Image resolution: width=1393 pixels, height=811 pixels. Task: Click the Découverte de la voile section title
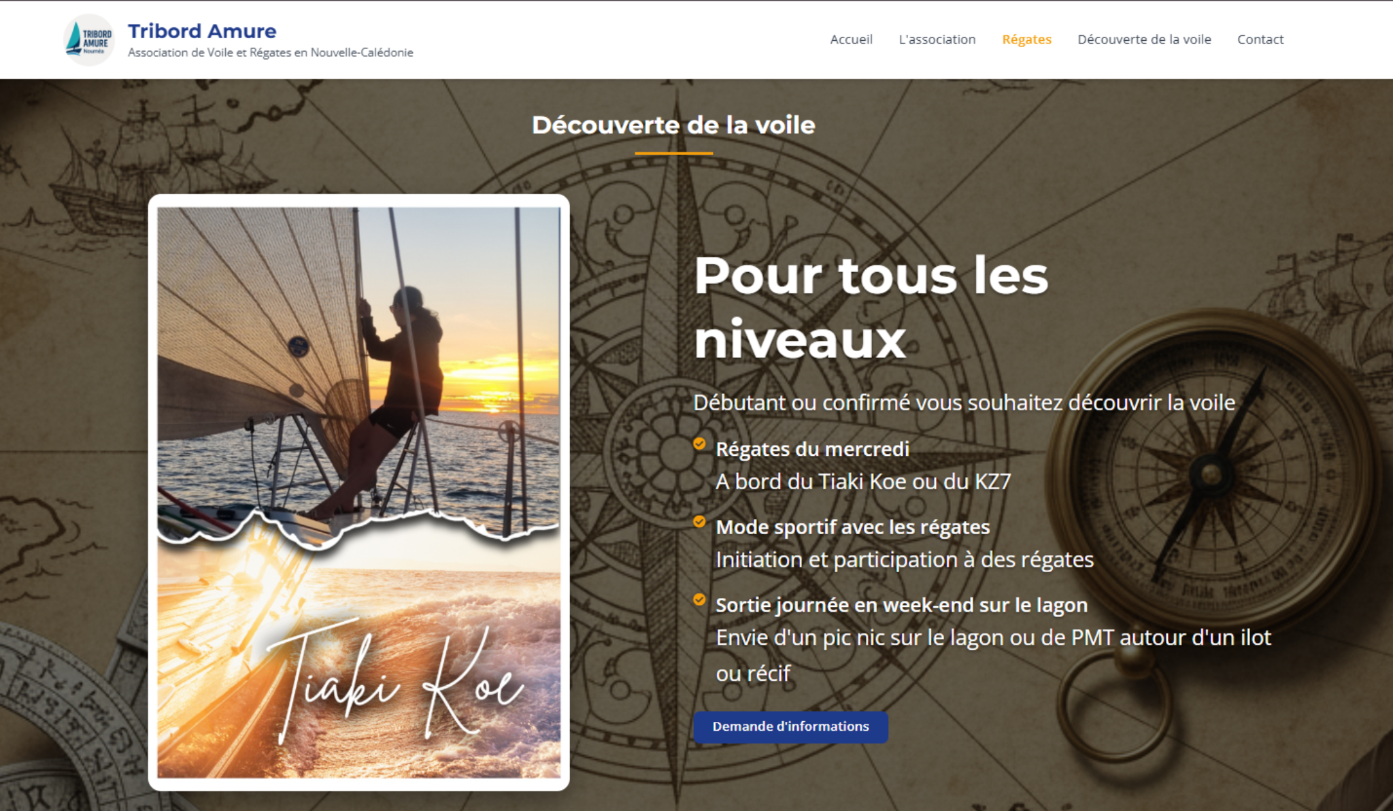[673, 125]
